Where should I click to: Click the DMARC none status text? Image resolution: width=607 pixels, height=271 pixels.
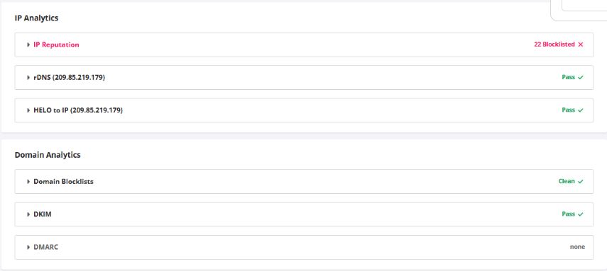(x=577, y=247)
